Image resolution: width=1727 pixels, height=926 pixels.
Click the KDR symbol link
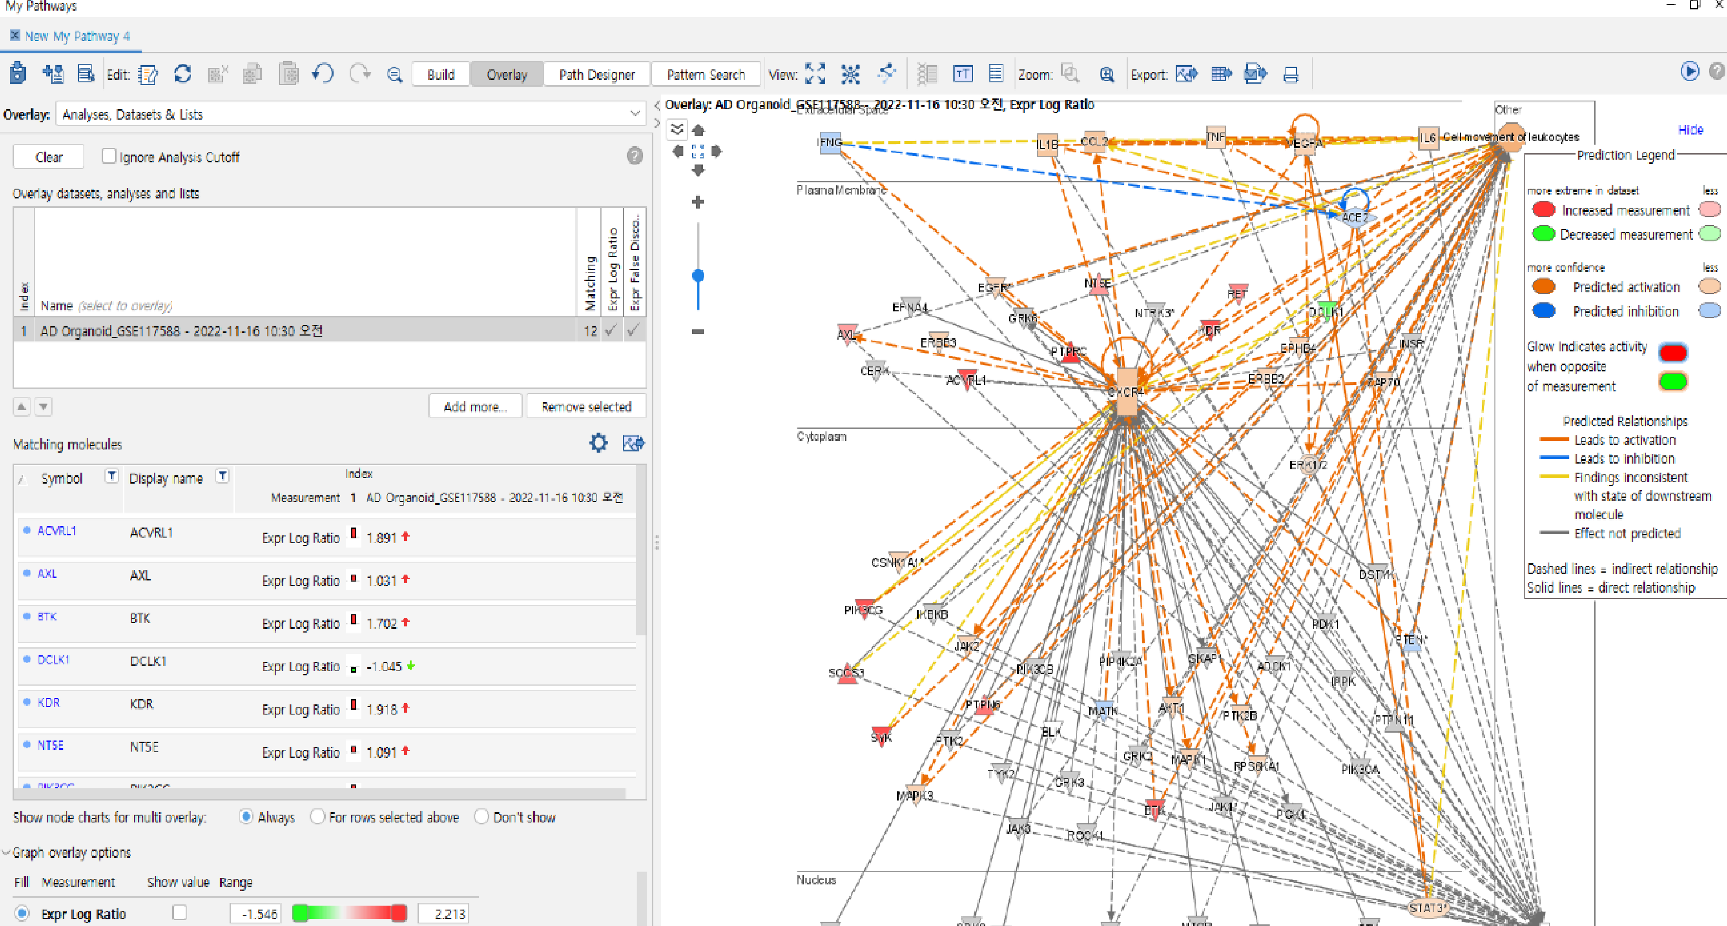(x=48, y=702)
